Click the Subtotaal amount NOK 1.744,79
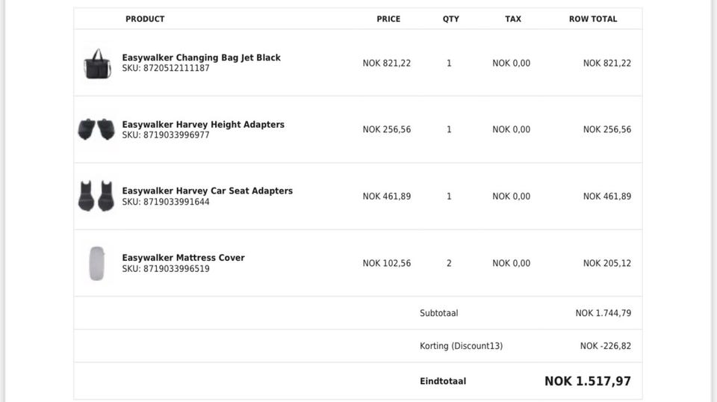 (603, 313)
